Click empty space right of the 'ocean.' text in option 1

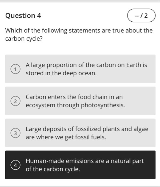coord(125,73)
